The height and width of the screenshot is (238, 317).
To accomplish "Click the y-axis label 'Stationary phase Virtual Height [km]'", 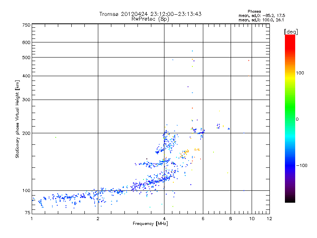I will click(17, 119).
